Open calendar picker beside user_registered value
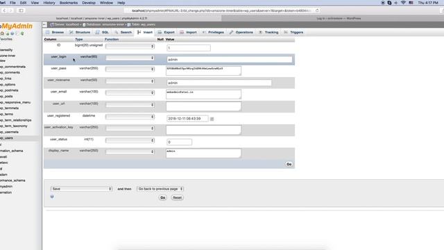Screen dimensions: 444x250 tap(212, 119)
